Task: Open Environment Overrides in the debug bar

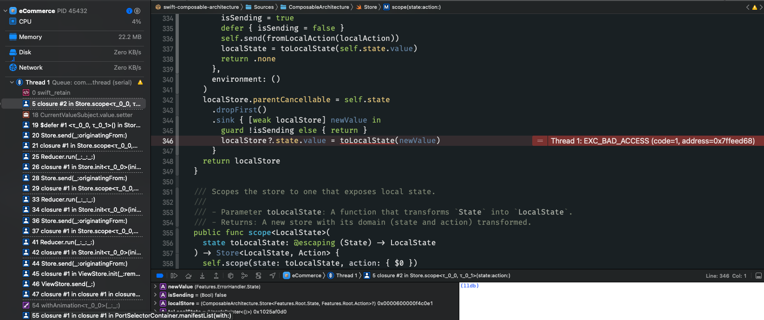Action: [258, 275]
